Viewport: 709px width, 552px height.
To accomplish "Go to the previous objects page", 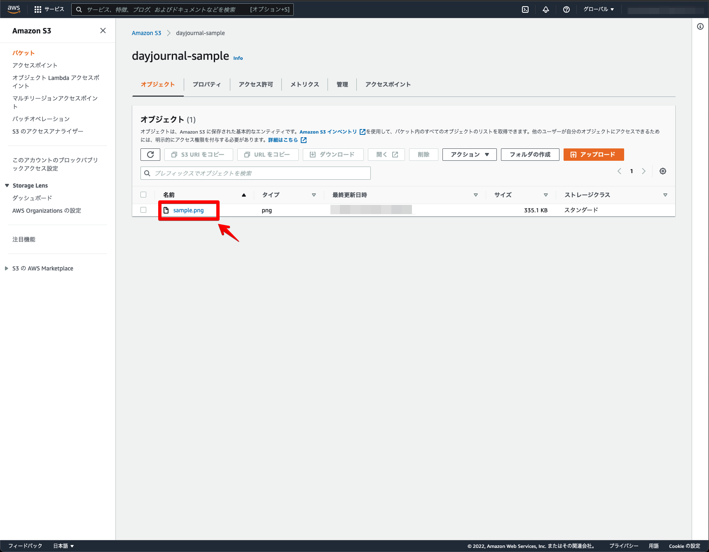I will [x=619, y=171].
